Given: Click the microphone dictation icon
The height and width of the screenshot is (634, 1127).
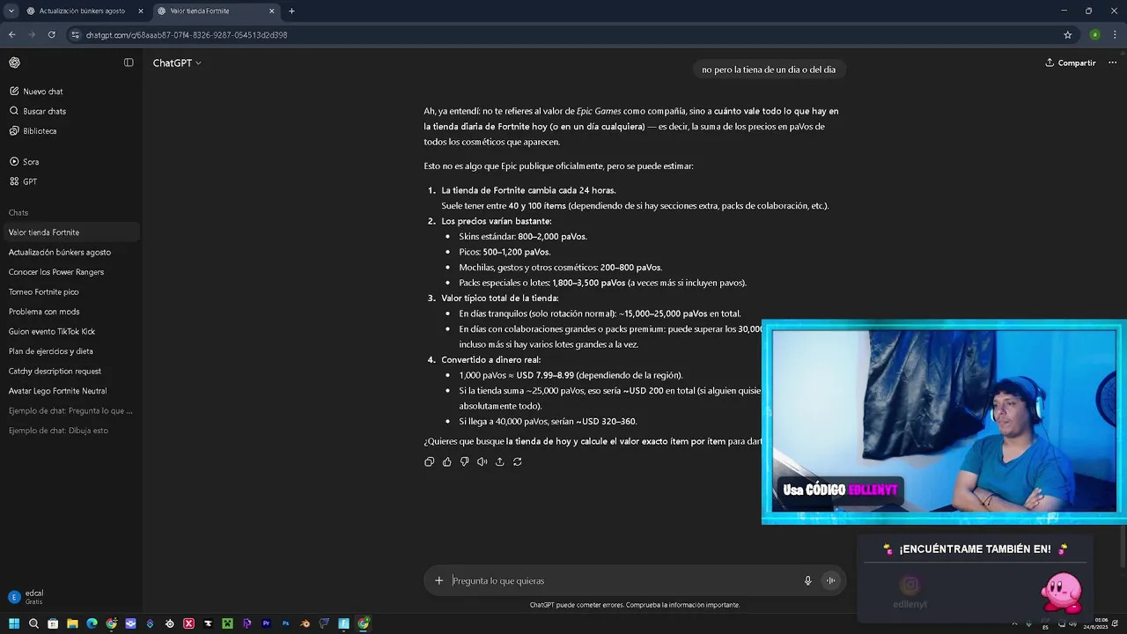Looking at the screenshot, I should coord(807,580).
